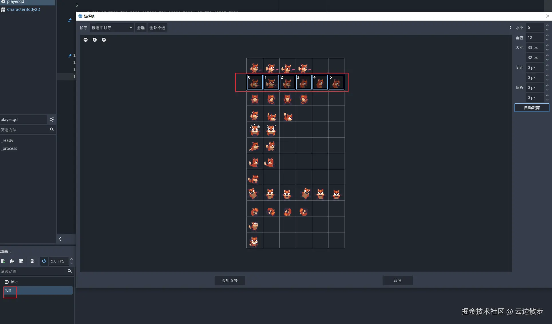Click the zoom out magnifier icon

86,40
